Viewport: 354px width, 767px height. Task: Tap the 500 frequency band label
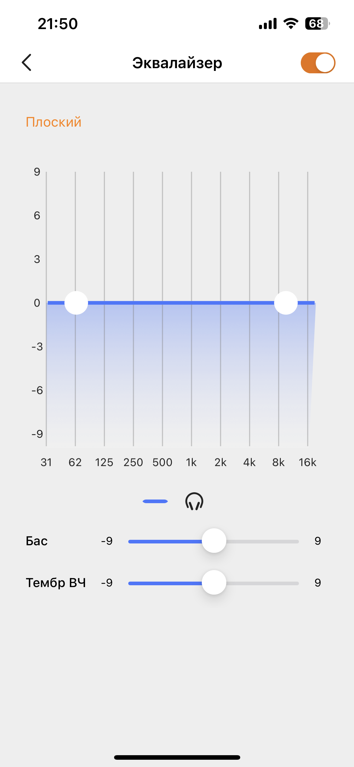tap(162, 463)
